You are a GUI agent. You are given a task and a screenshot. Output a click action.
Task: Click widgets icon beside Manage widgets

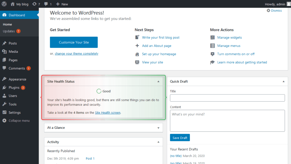tap(213, 37)
